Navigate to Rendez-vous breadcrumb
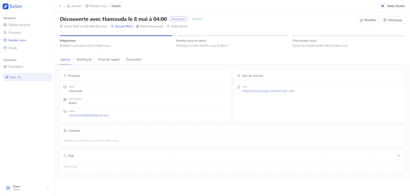 tap(96, 6)
